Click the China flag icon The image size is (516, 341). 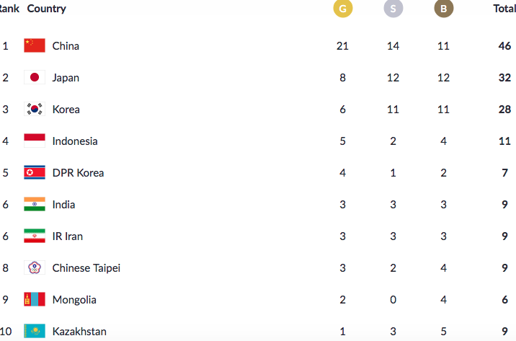[35, 45]
